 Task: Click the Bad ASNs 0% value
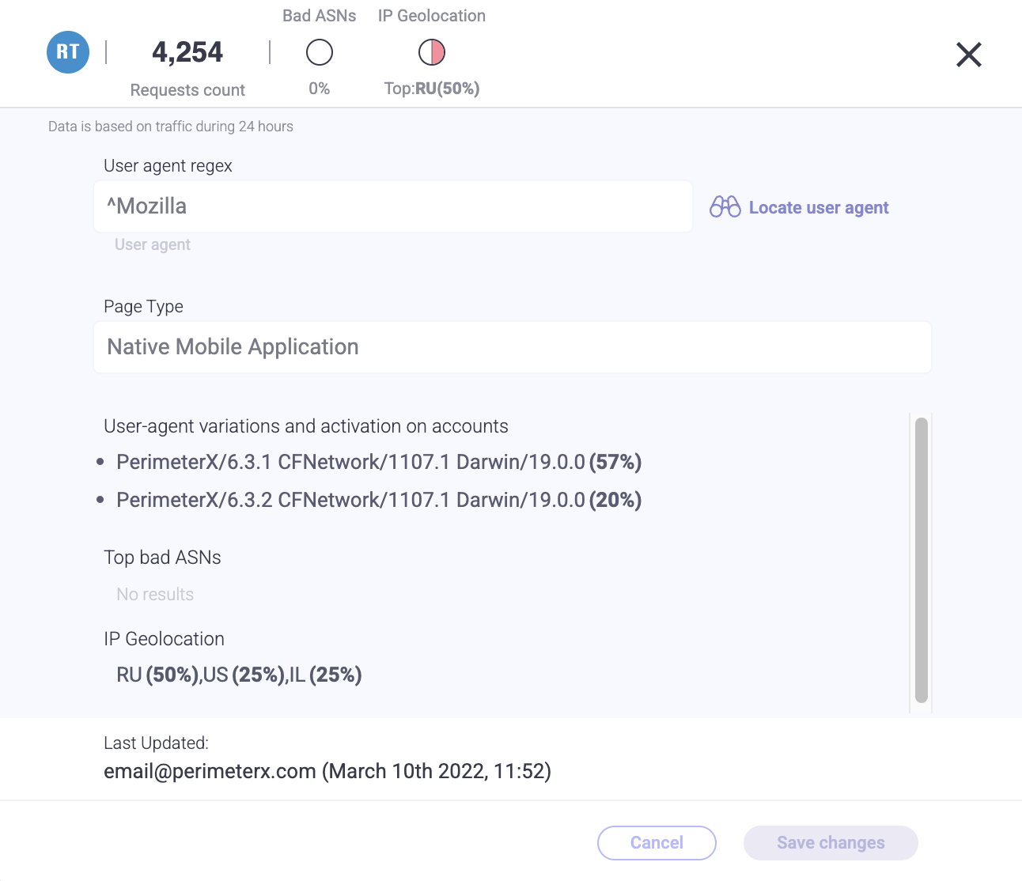point(320,89)
